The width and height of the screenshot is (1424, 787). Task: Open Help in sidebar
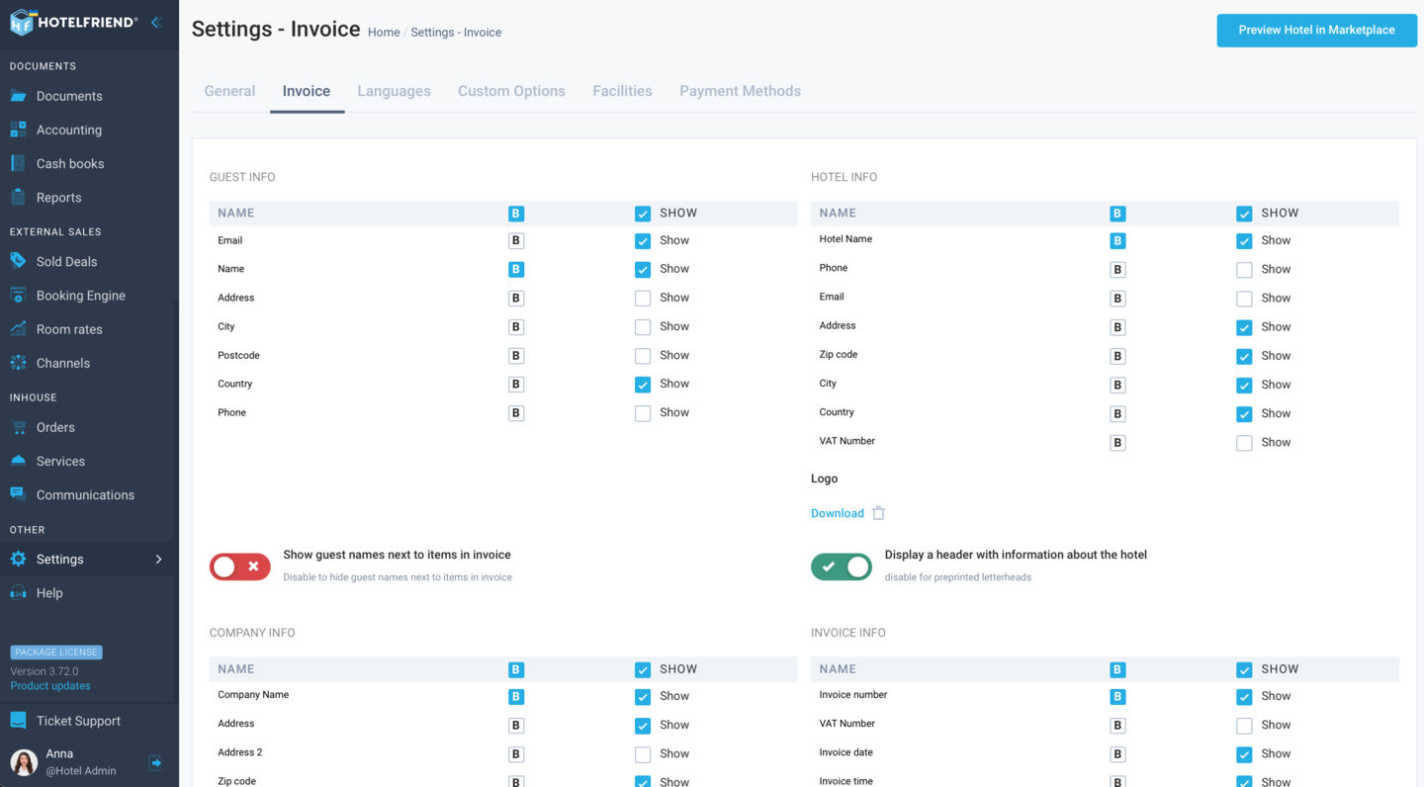click(x=49, y=593)
